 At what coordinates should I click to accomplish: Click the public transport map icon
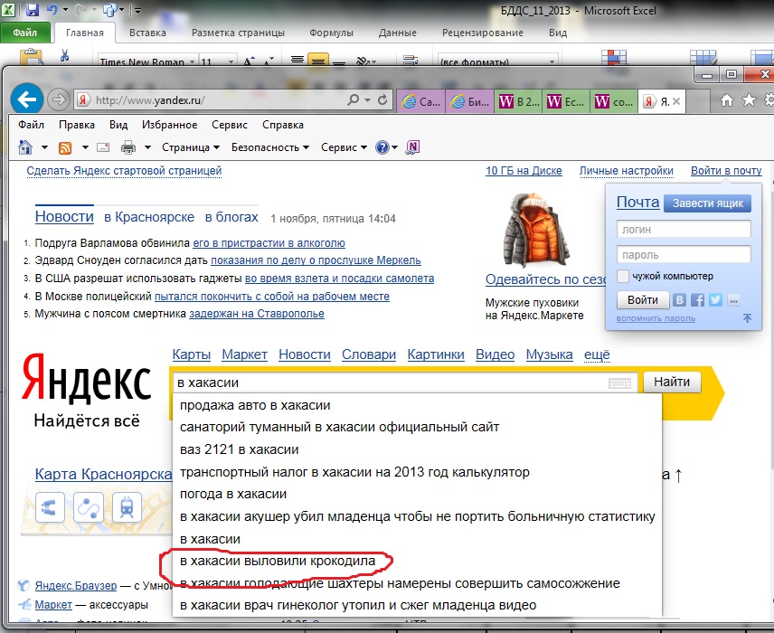[x=127, y=507]
